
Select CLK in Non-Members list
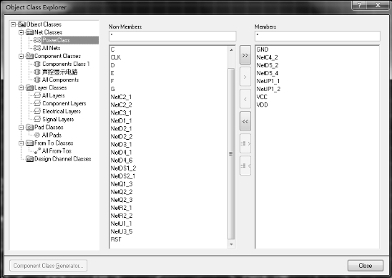116,57
